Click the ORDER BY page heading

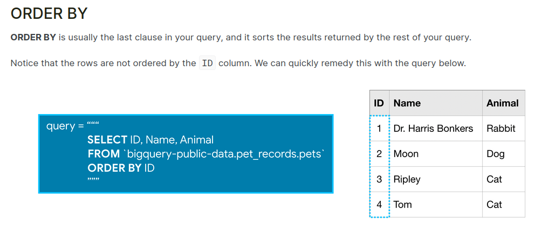(49, 14)
